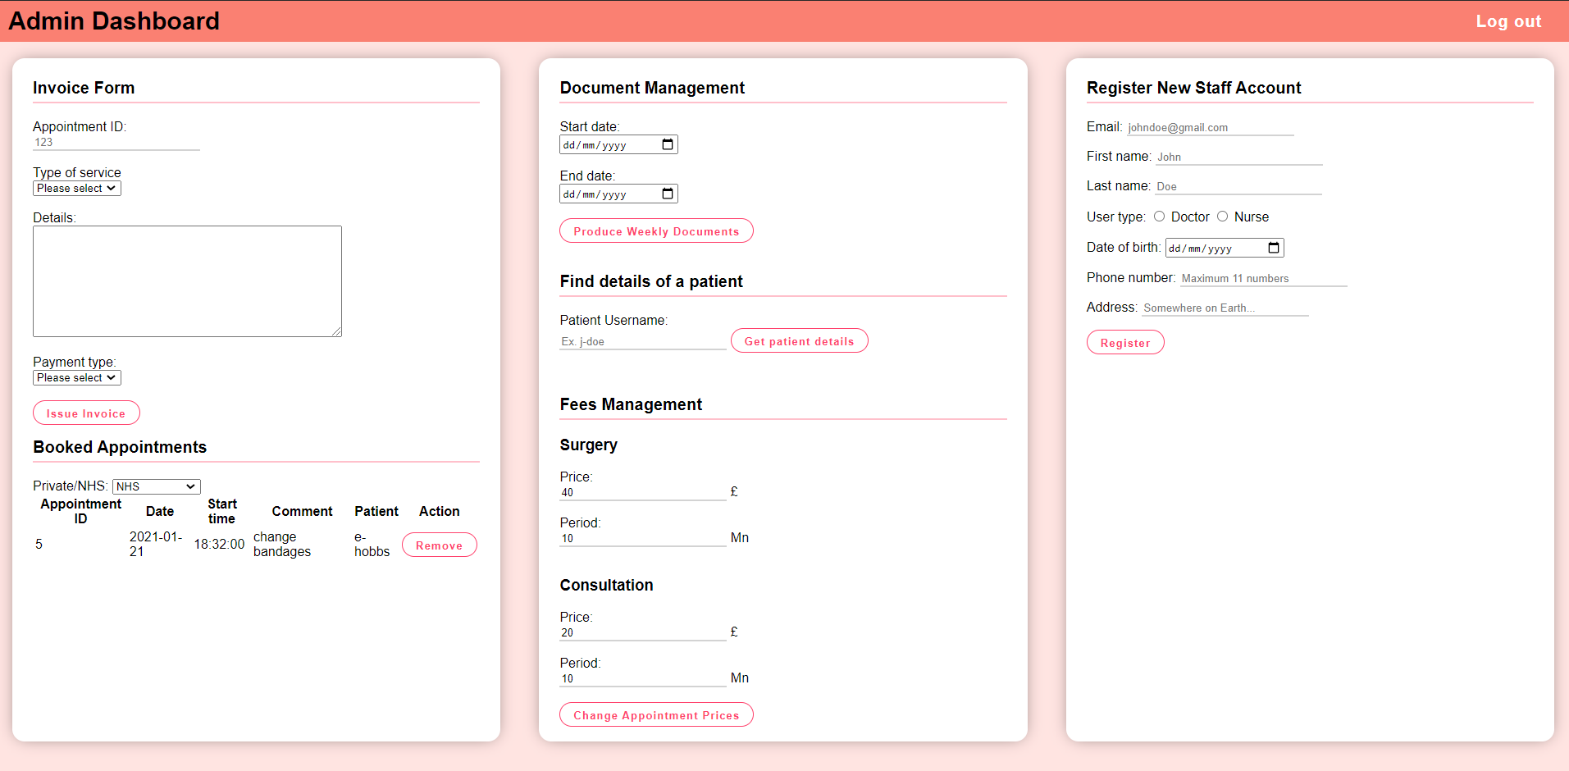This screenshot has width=1569, height=771.
Task: Open the Payment type dropdown
Action: click(77, 378)
